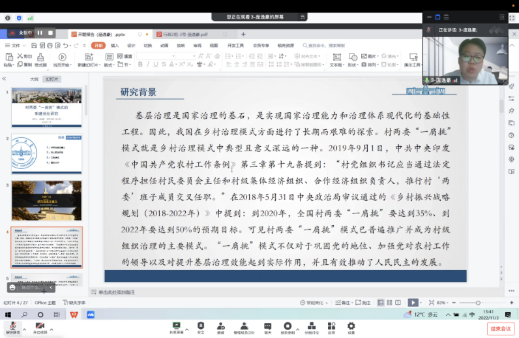
Task: Click the Save icon in quick access toolbar
Action: 33,46
